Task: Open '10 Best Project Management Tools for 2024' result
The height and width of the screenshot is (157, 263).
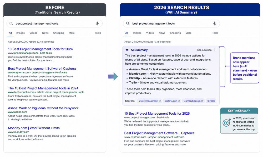Action: [40, 49]
